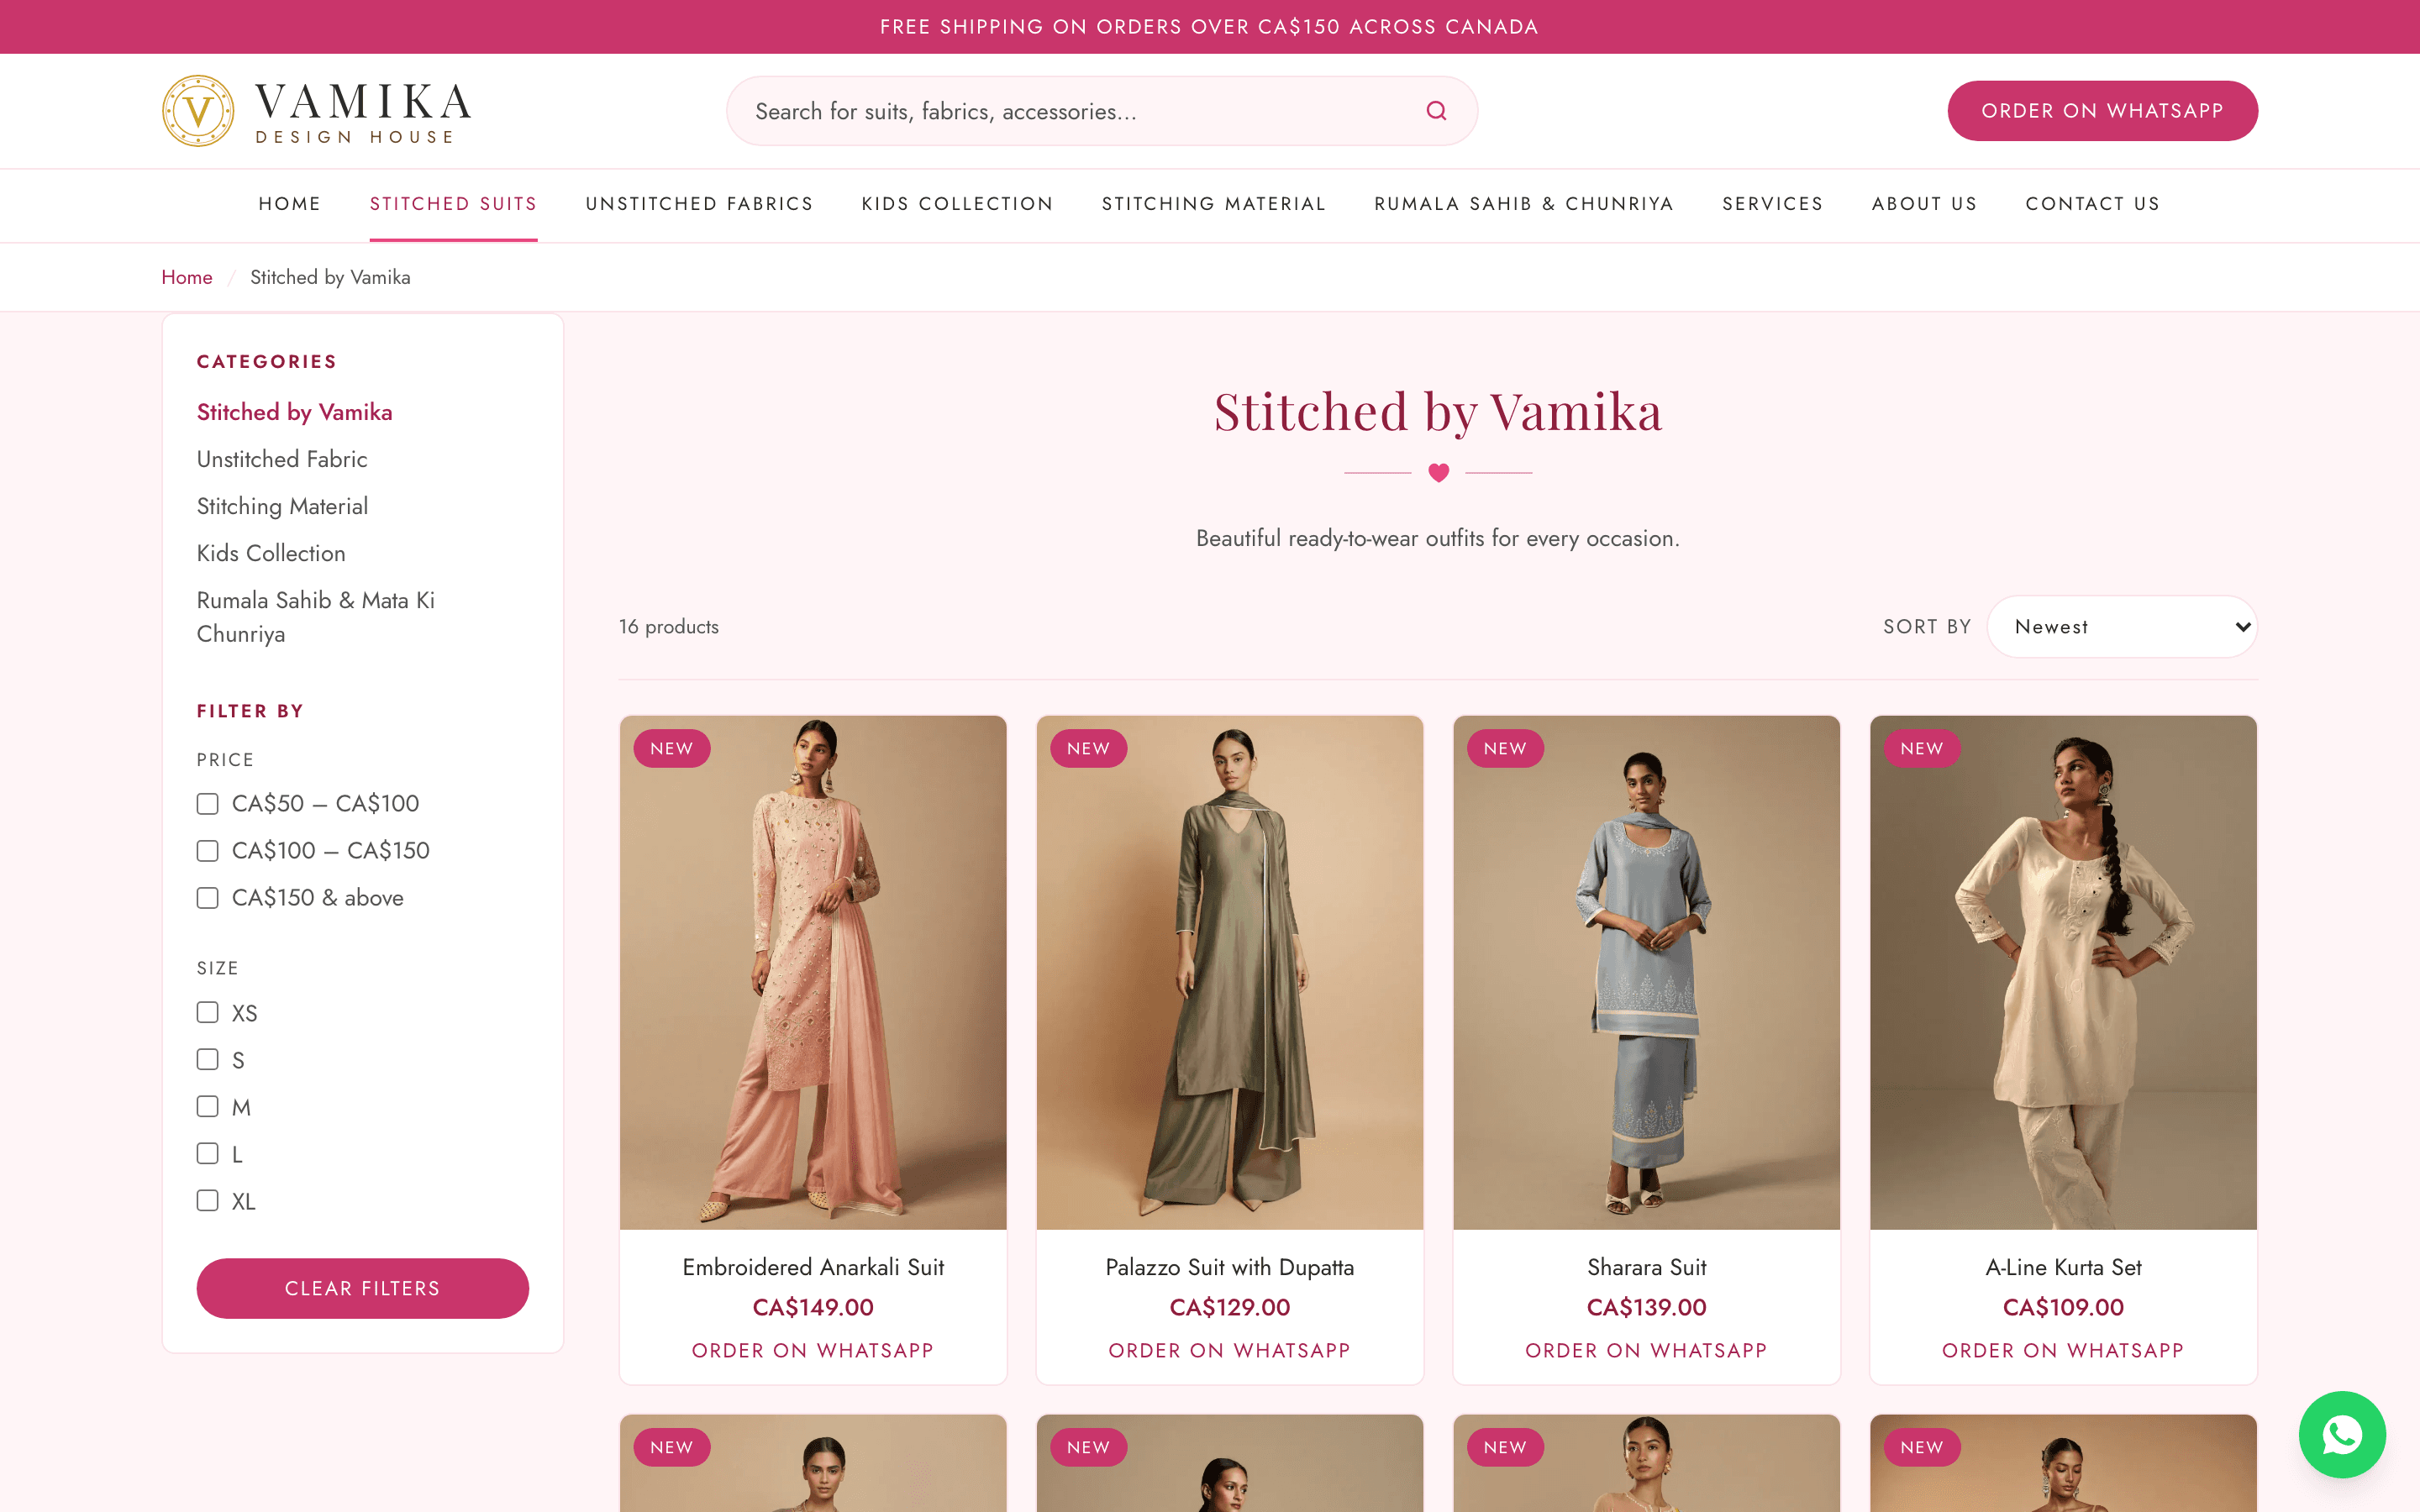Screen dimensions: 2420x1512
Task: Go to About Us page
Action: (1924, 204)
